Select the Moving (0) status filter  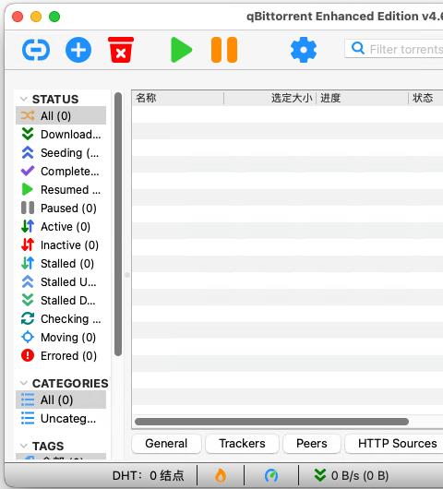click(x=61, y=337)
